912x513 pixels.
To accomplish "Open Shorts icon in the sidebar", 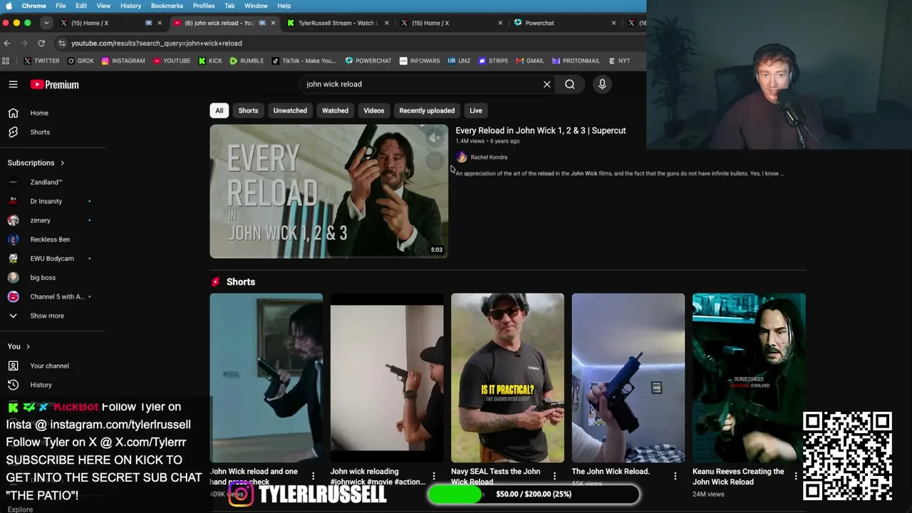I will click(x=13, y=132).
